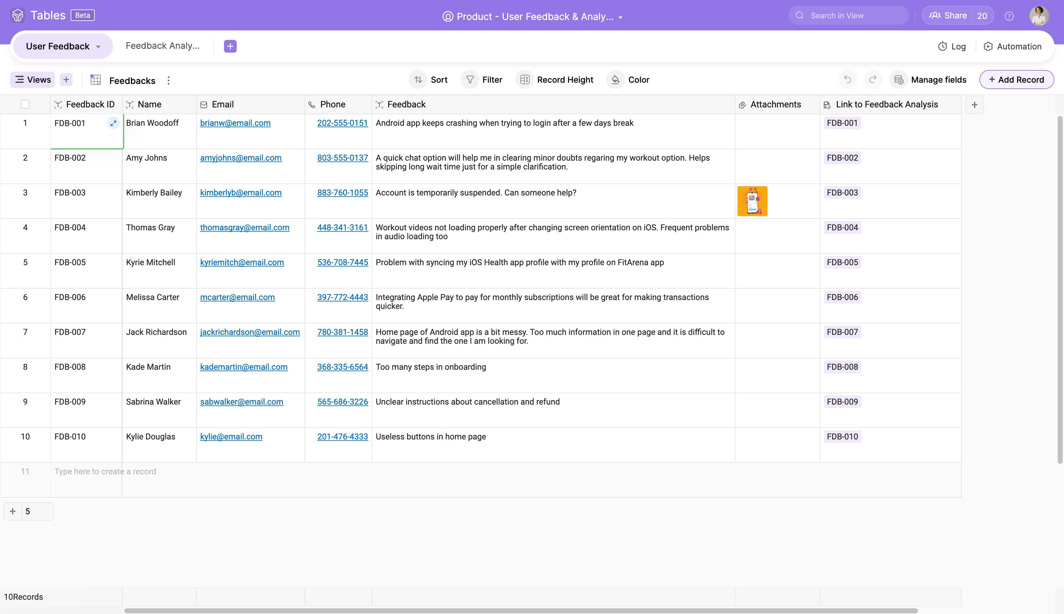Image resolution: width=1064 pixels, height=614 pixels.
Task: Toggle the select-all records checkbox
Action: click(25, 105)
